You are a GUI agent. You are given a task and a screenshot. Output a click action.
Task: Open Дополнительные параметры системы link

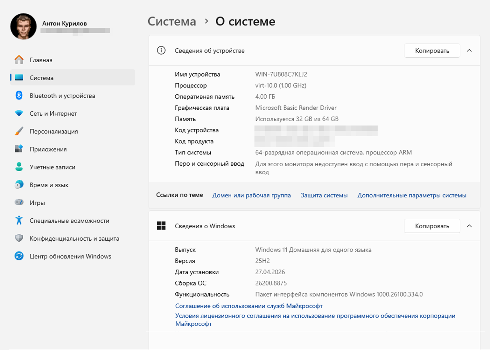tap(412, 195)
